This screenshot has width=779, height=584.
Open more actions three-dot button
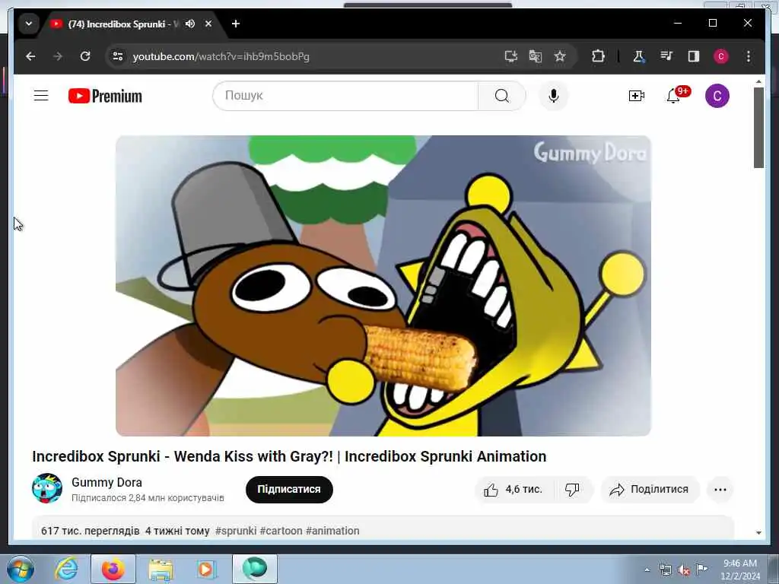coord(720,490)
